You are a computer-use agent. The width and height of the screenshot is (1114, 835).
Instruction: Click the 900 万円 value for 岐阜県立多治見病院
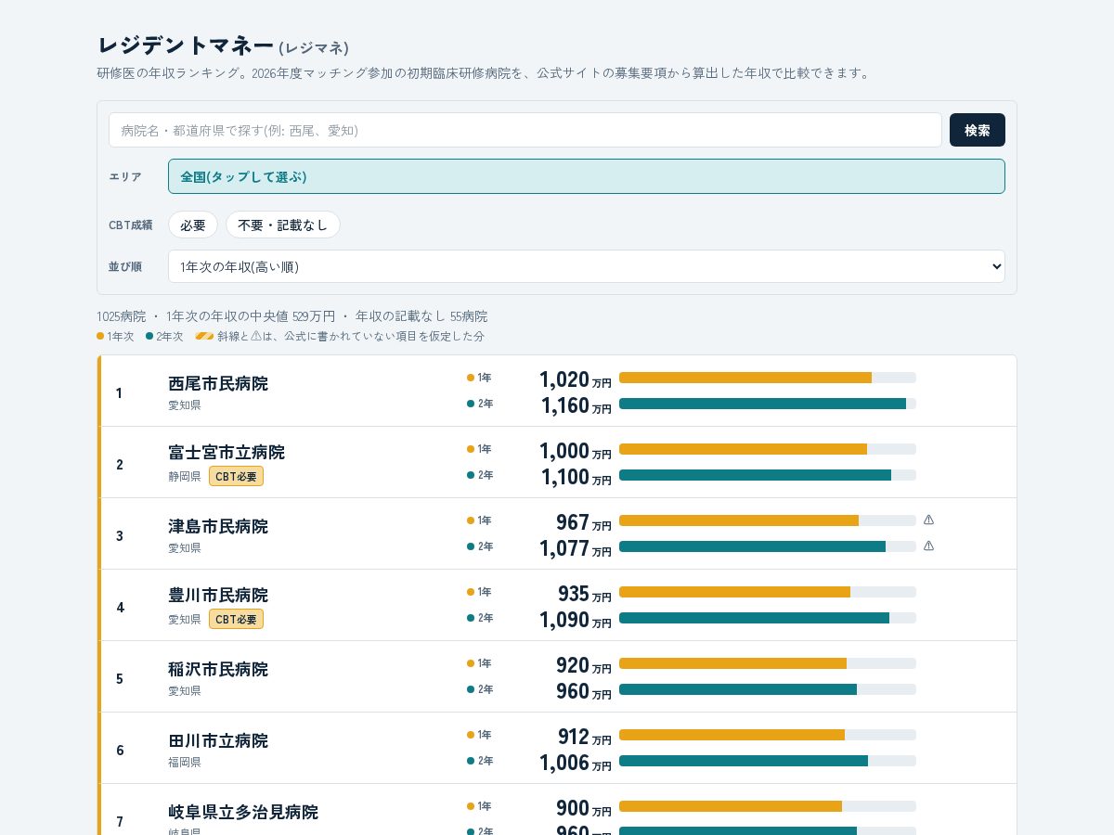(x=584, y=808)
